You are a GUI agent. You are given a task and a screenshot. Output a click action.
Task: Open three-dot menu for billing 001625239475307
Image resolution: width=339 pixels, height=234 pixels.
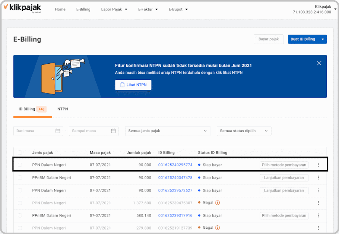click(x=318, y=203)
